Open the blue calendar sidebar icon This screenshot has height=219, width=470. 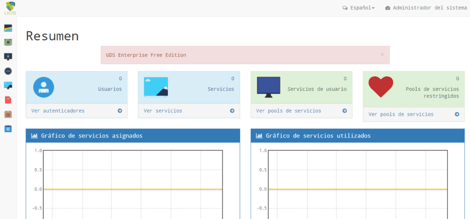click(x=8, y=129)
